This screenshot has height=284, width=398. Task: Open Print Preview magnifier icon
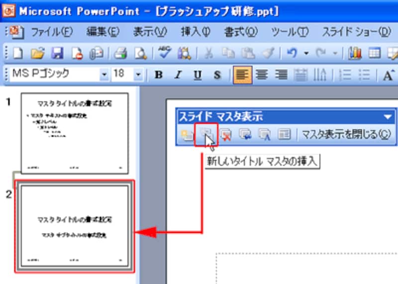click(140, 53)
